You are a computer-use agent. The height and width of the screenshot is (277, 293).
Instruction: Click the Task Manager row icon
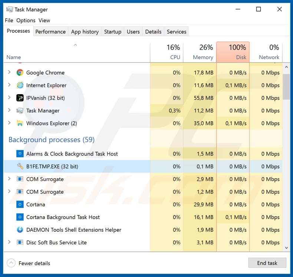point(20,111)
